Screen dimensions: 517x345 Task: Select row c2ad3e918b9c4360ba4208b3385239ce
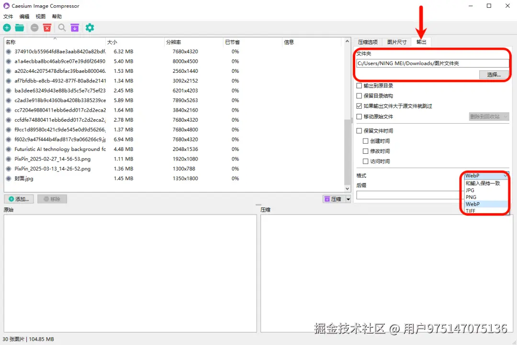point(173,100)
